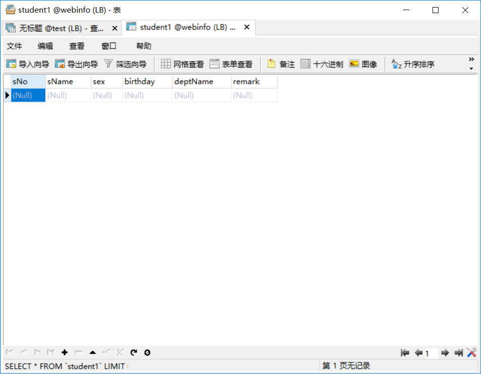This screenshot has height=374, width=481.
Task: Click the deptName column header
Action: click(x=202, y=81)
